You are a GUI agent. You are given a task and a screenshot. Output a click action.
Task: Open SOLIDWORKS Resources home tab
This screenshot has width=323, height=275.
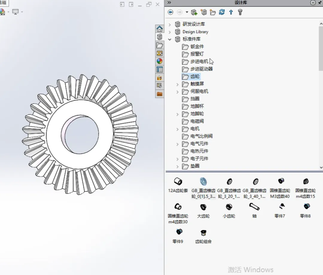(x=159, y=29)
